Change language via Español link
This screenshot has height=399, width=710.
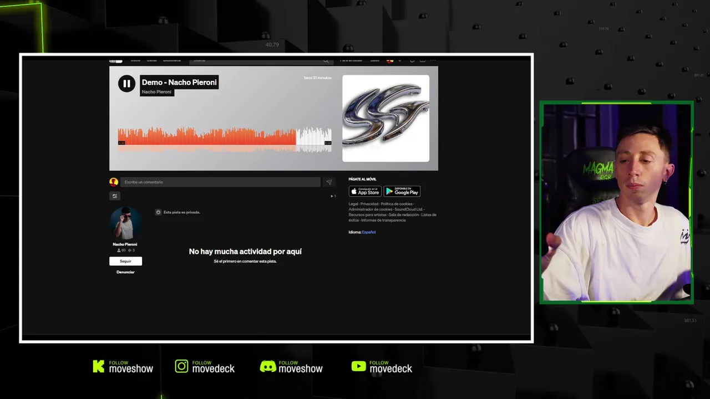tap(369, 232)
